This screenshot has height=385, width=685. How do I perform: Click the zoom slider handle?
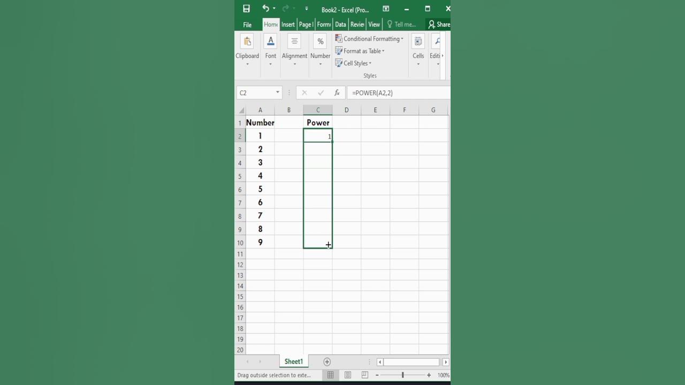point(402,375)
